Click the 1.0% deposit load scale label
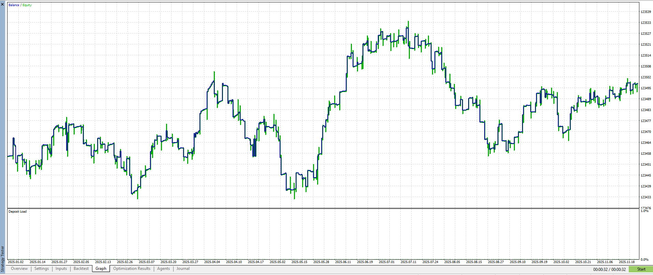Screen dimensions: 653x275 coord(644,211)
